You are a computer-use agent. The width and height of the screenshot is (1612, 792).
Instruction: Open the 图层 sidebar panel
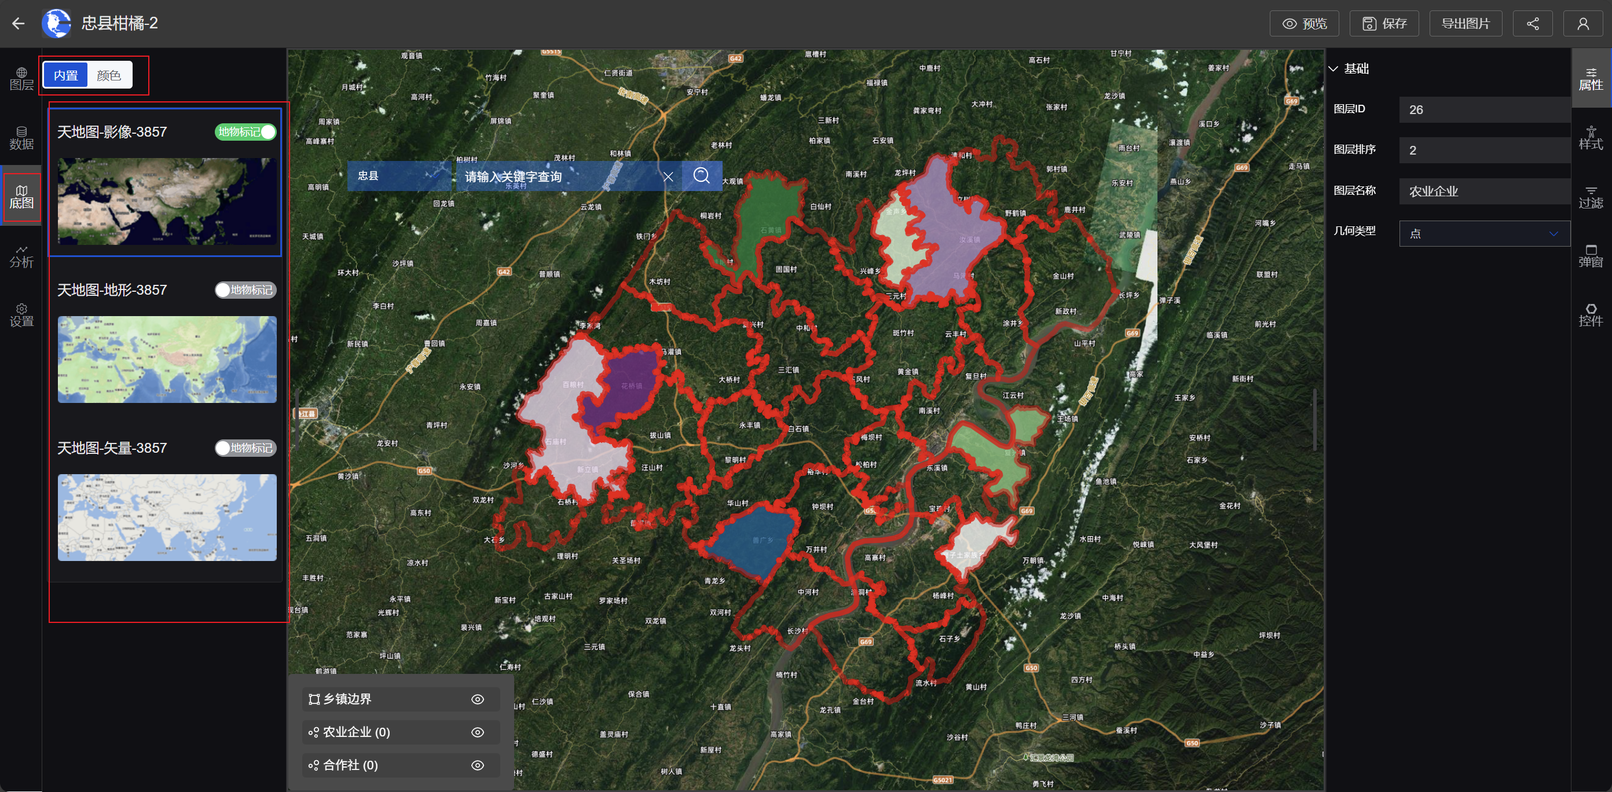[21, 79]
